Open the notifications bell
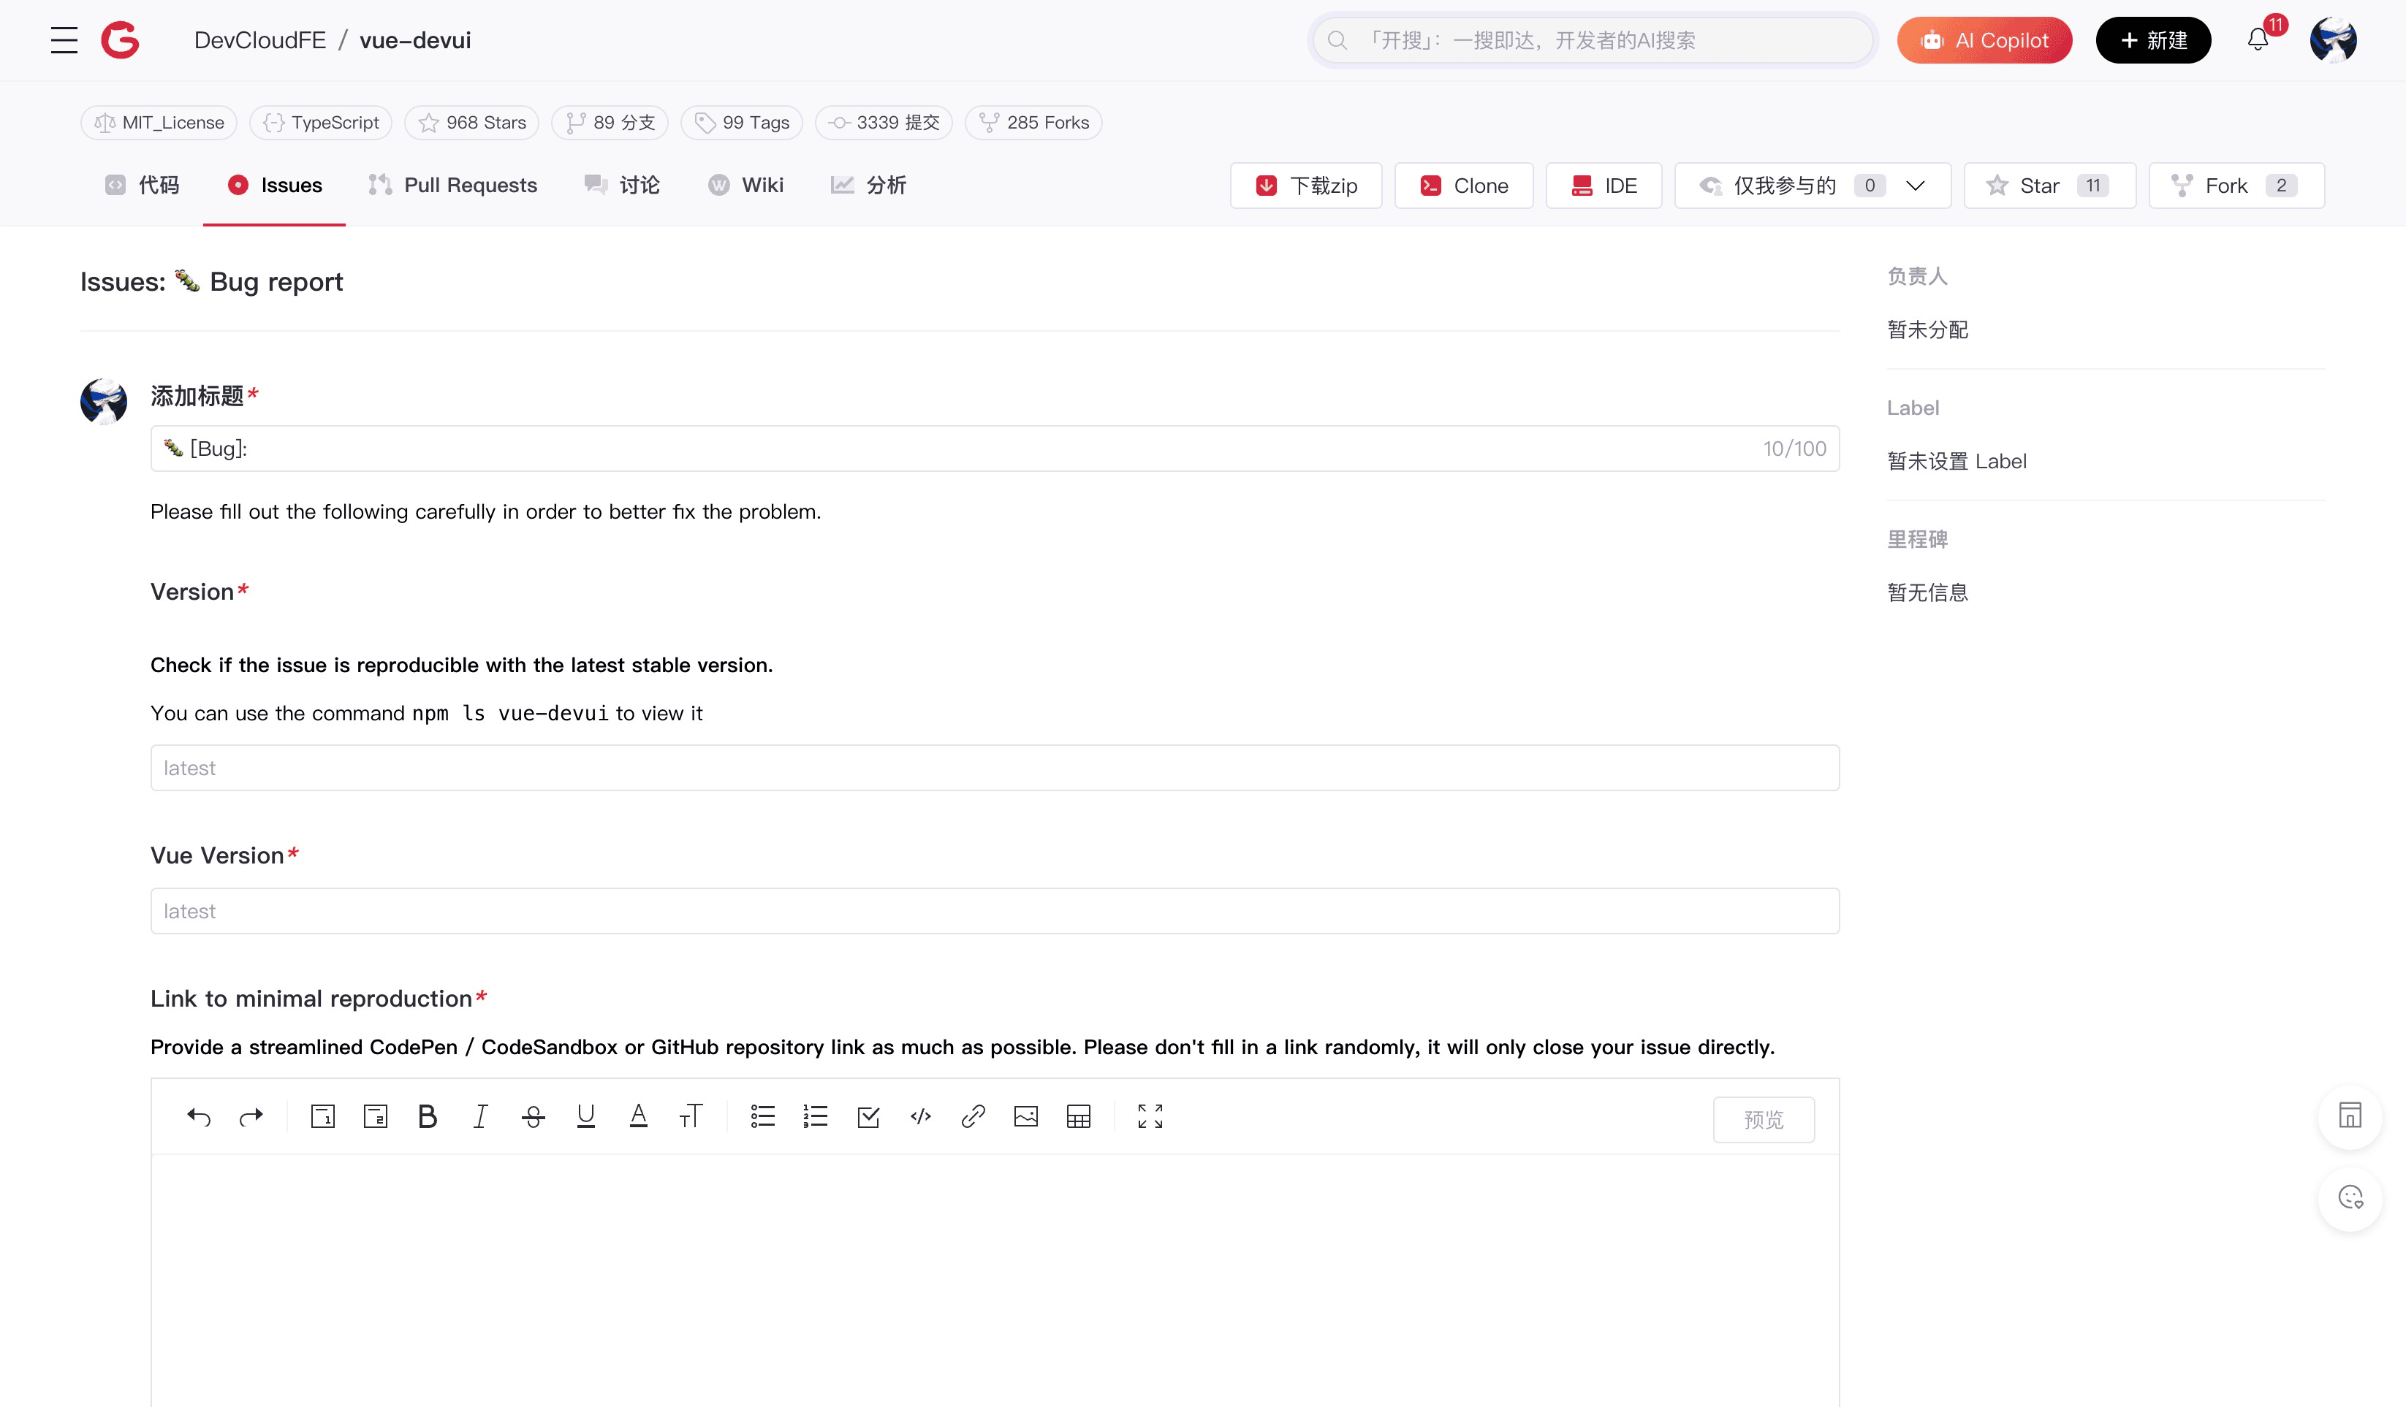The height and width of the screenshot is (1407, 2406). pos(2257,40)
